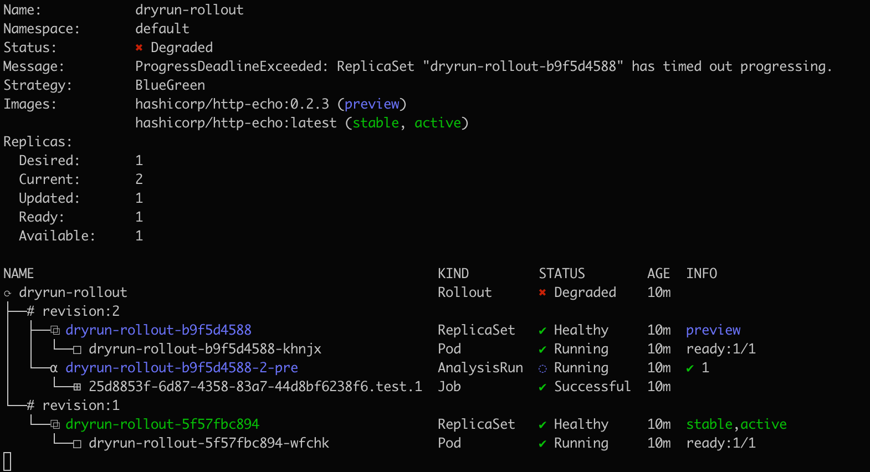Click 'hashicorp/http-echo:0.2.3' image name
The image size is (870, 472).
coord(232,104)
